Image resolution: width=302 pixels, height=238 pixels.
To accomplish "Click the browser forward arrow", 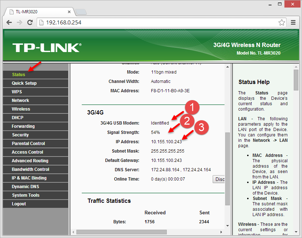I will (x=19, y=23).
